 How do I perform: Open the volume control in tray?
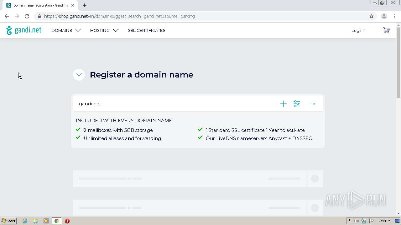tap(356, 221)
